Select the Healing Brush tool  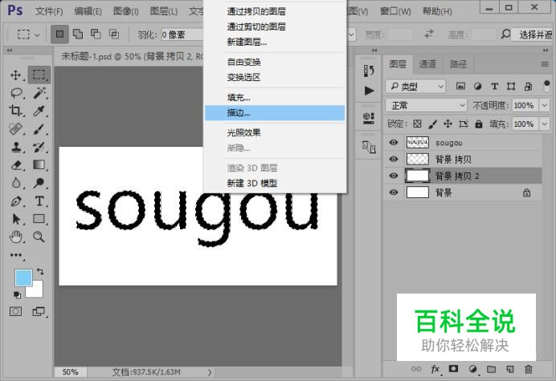pyautogui.click(x=16, y=129)
